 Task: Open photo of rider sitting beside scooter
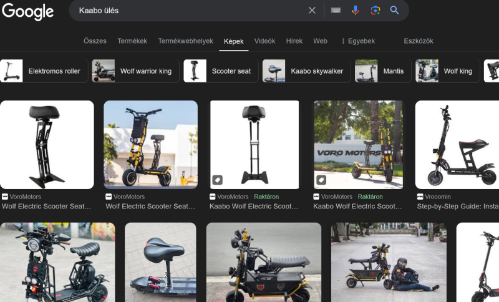coord(389,262)
